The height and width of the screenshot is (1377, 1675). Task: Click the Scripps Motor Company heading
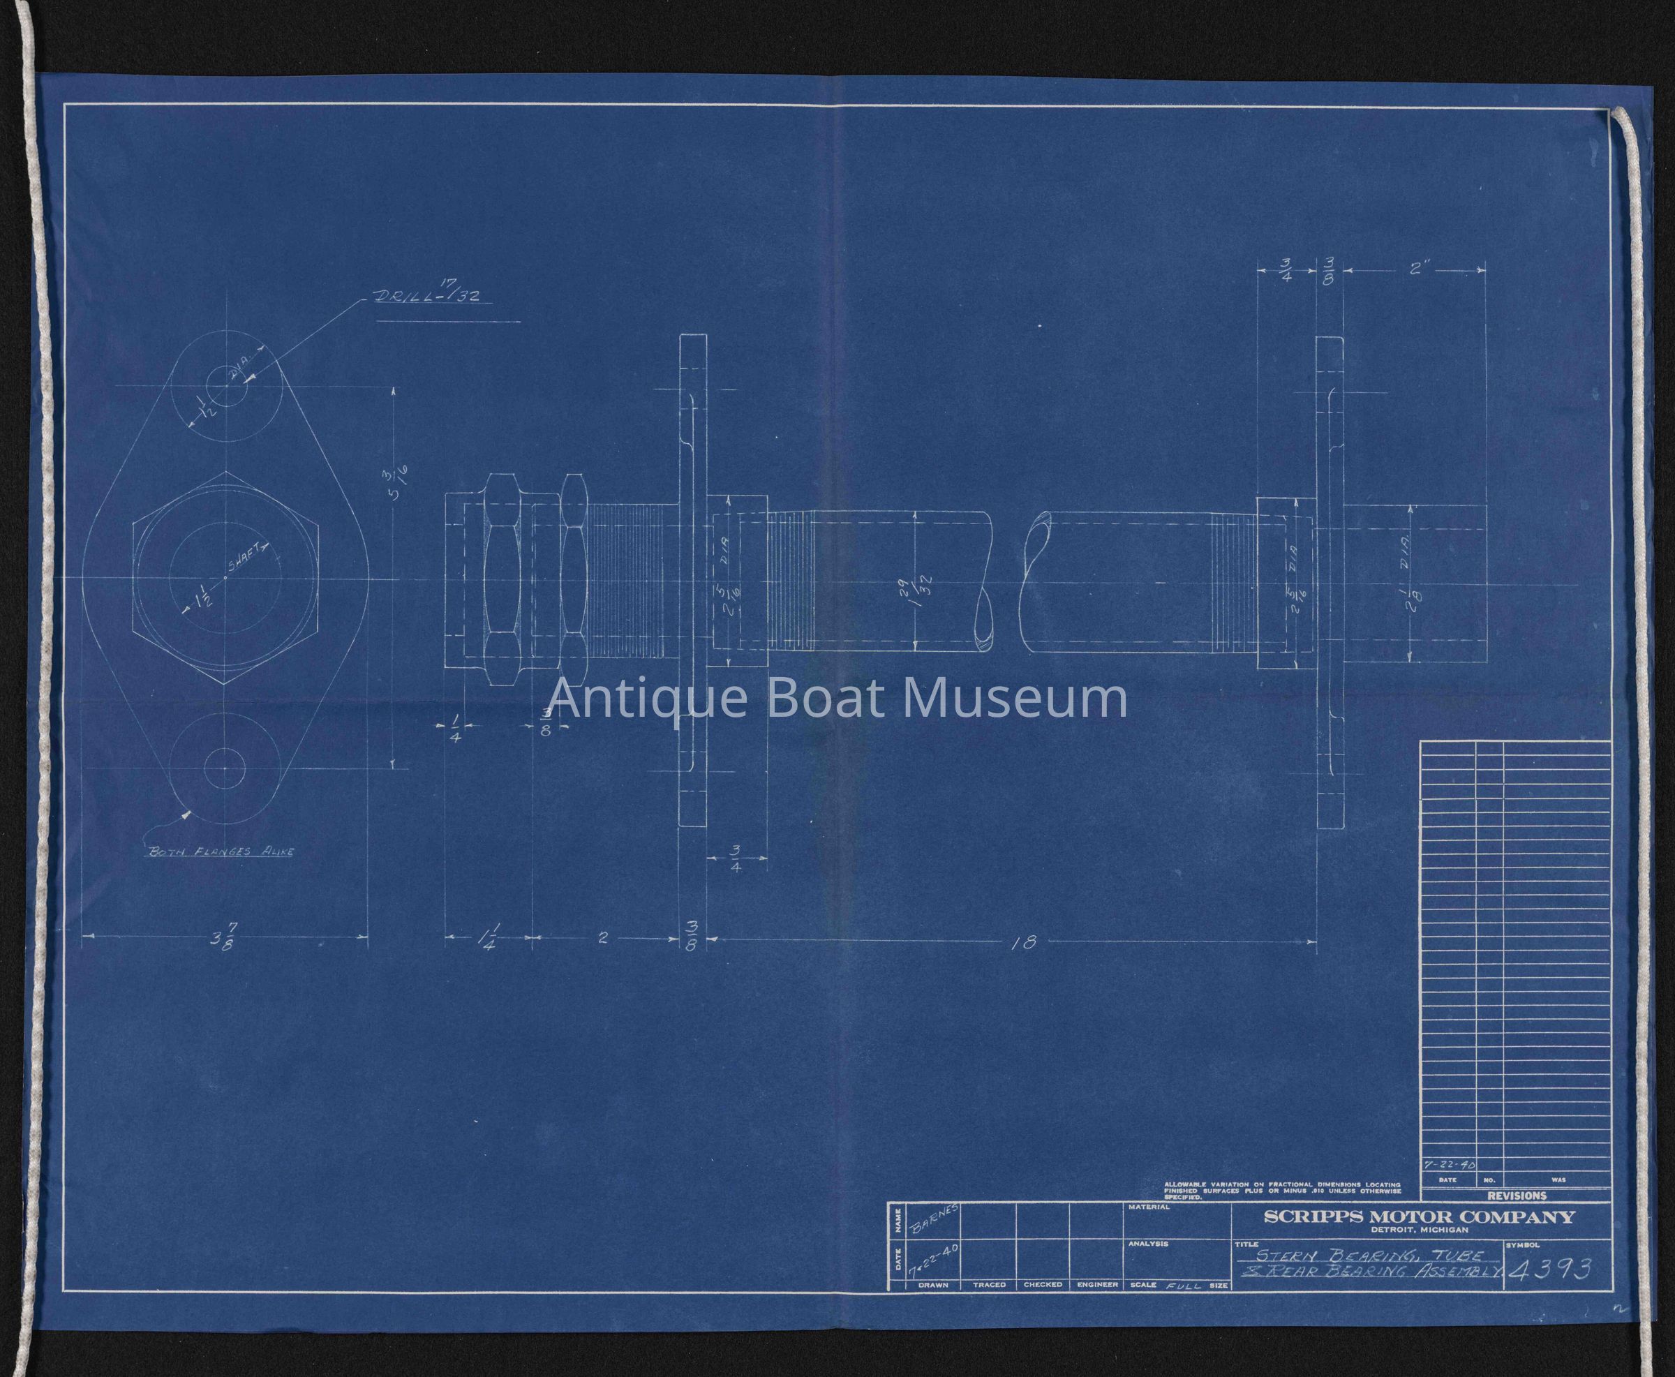tap(1420, 1218)
